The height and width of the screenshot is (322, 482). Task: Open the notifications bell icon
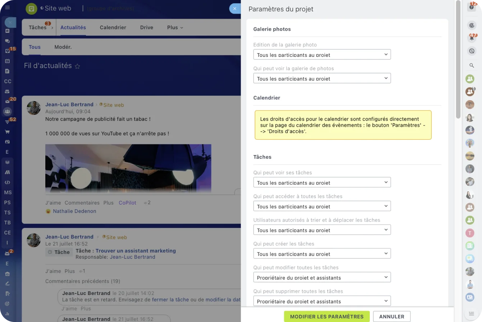point(472,38)
